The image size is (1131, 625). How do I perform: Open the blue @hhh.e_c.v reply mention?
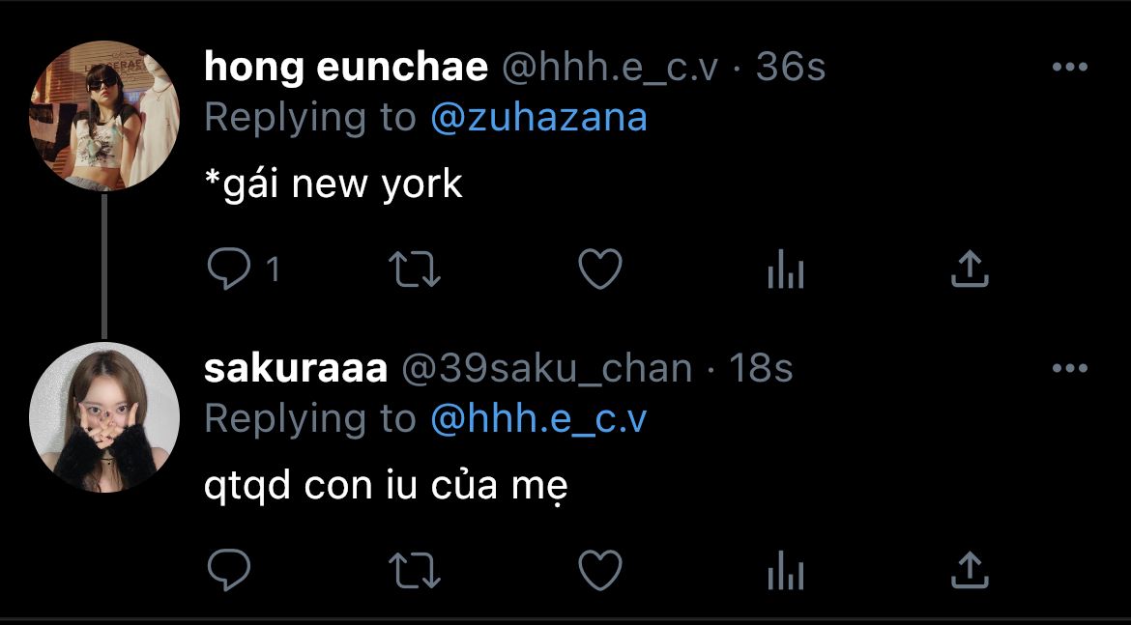coord(538,419)
